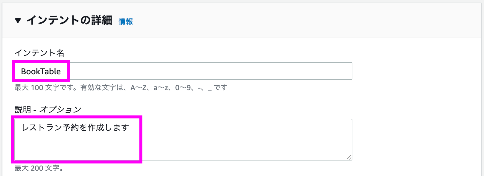This screenshot has width=484, height=176.
Task: Click the 有効な文字は phrase in the hint
Action: [102, 88]
